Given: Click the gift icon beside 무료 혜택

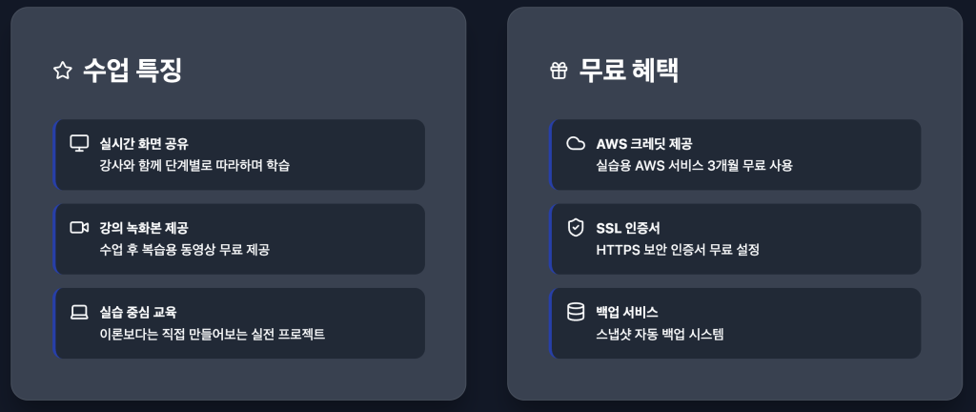Looking at the screenshot, I should (559, 71).
